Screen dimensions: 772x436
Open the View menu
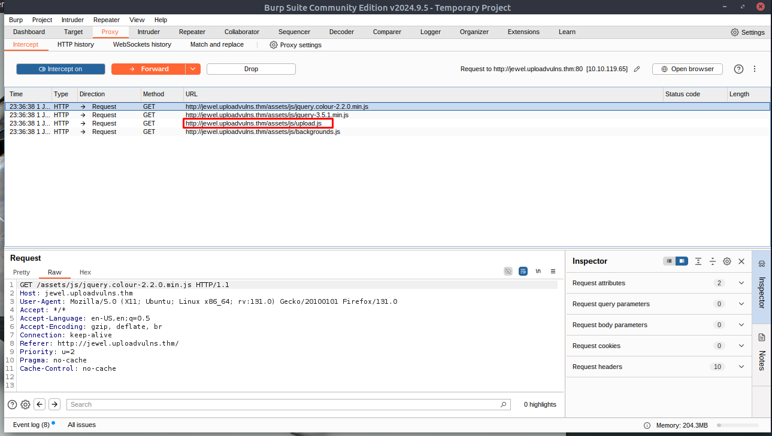[137, 20]
